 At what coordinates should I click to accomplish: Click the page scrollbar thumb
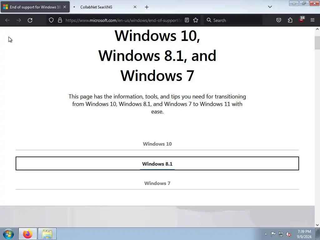click(317, 42)
